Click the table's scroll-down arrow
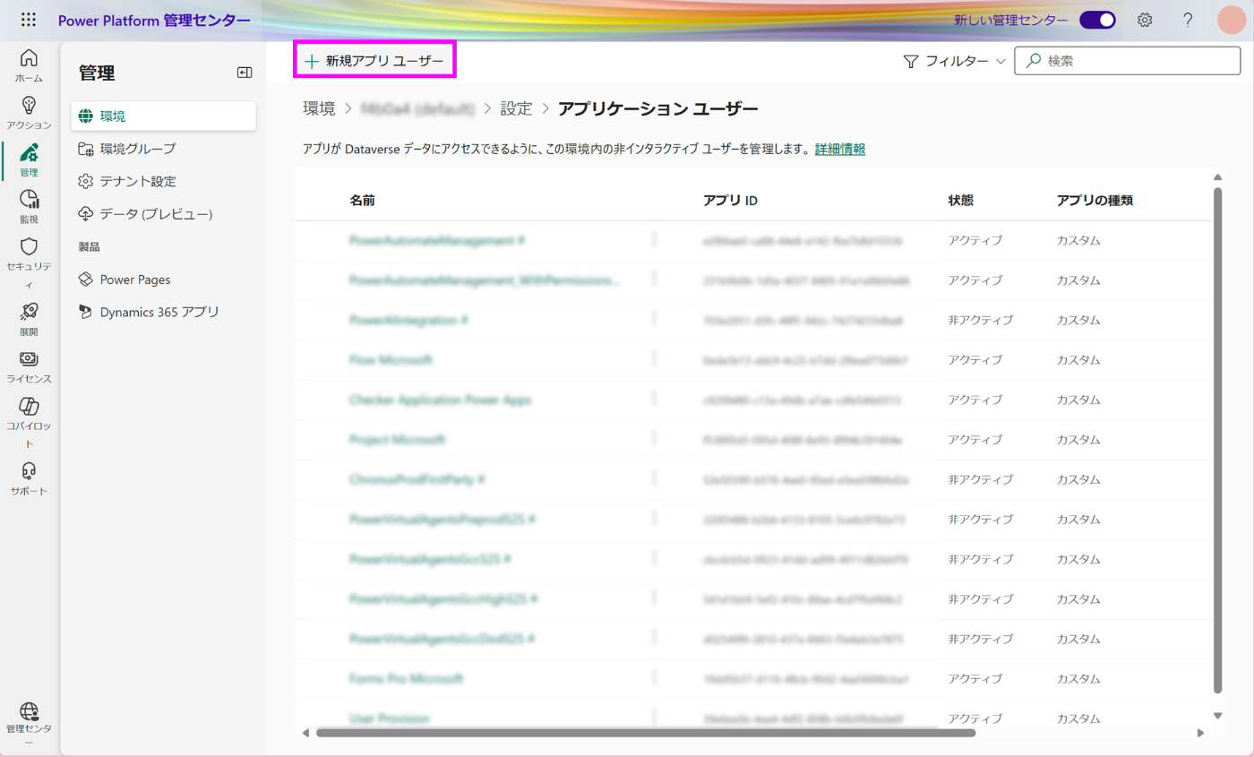 coord(1217,715)
